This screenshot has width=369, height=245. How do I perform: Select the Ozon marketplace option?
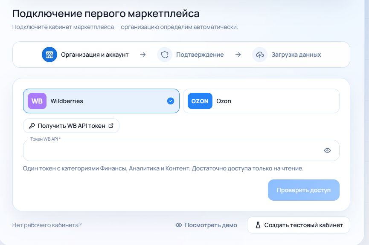click(x=261, y=101)
